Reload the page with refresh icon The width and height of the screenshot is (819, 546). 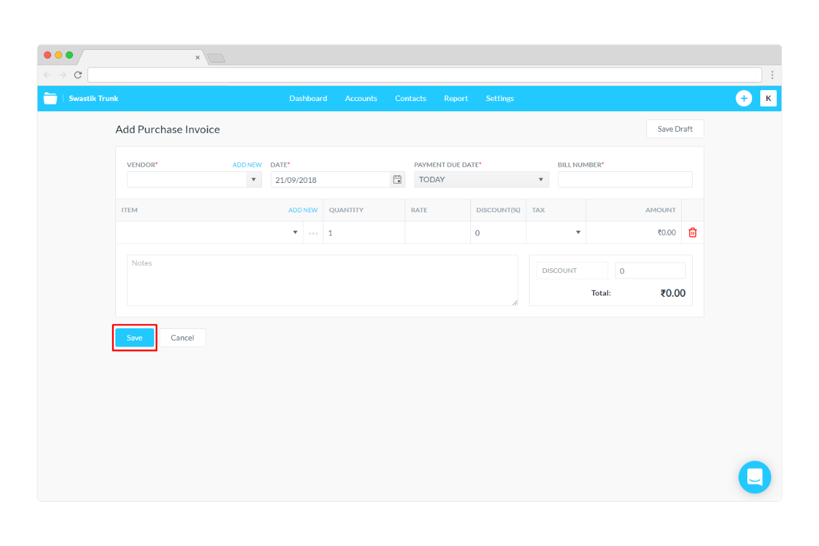(x=78, y=75)
